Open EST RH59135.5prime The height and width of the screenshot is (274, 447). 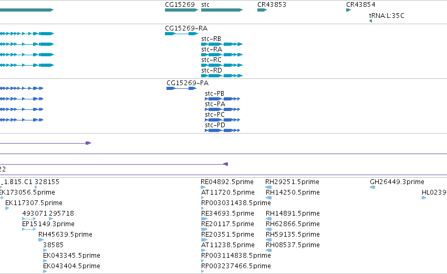(x=268, y=240)
